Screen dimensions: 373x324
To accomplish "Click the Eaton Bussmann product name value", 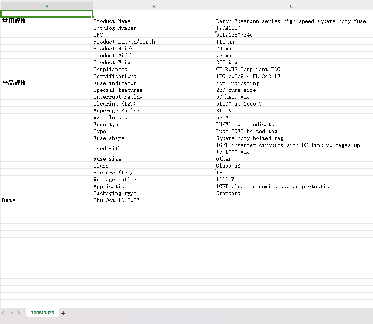I will tap(292, 21).
